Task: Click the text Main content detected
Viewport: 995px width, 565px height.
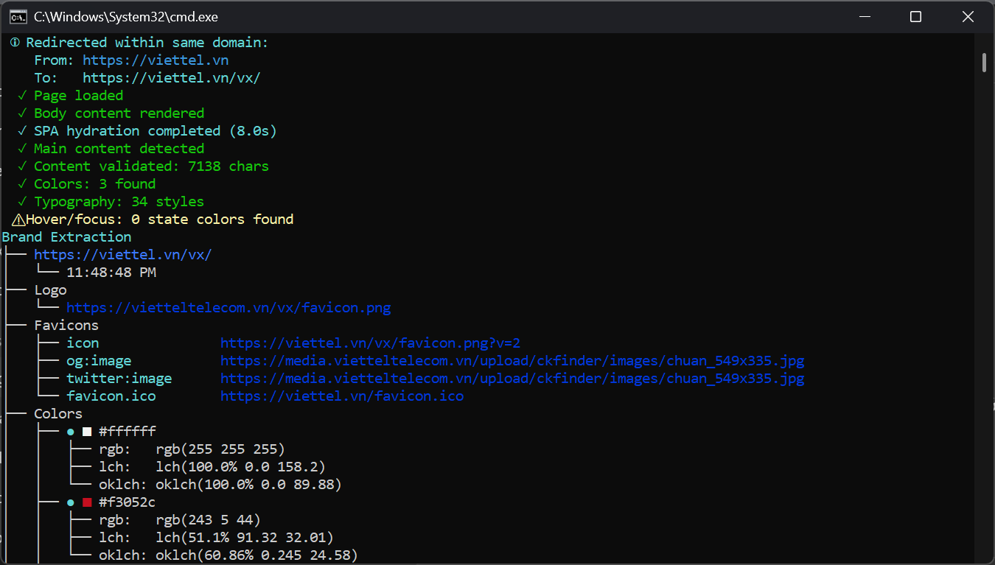Action: tap(119, 149)
